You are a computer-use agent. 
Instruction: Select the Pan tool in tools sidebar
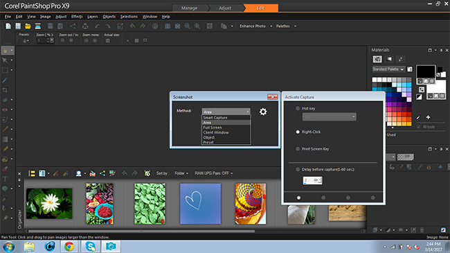coord(5,51)
